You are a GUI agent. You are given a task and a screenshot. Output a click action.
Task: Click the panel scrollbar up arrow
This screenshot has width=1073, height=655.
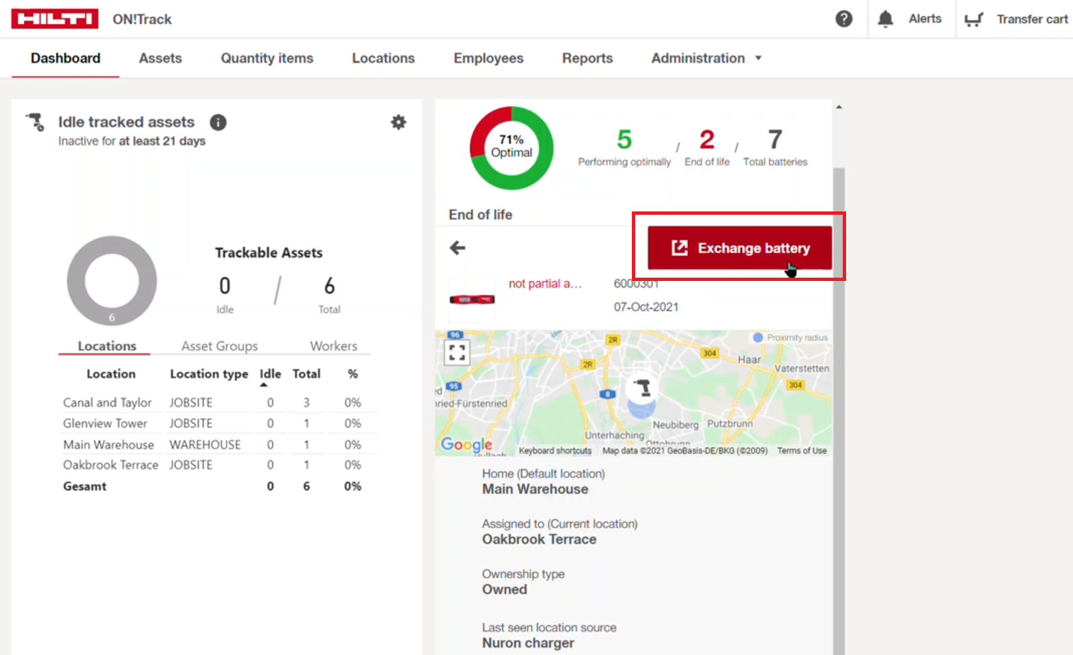[x=839, y=107]
